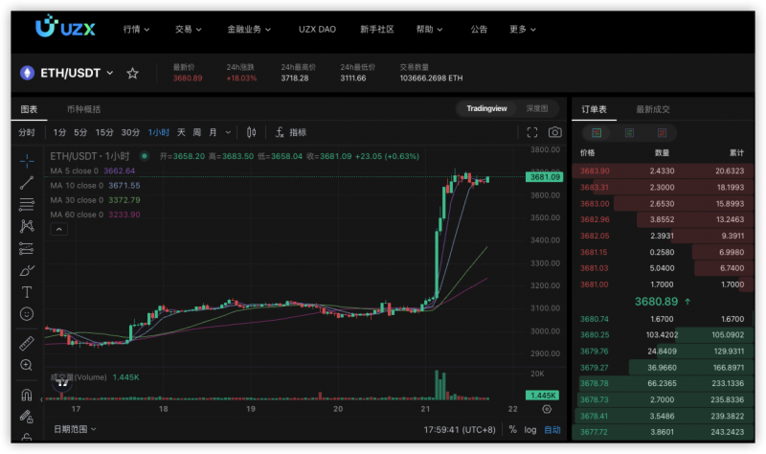Show buy orders only in order book

coord(629,133)
